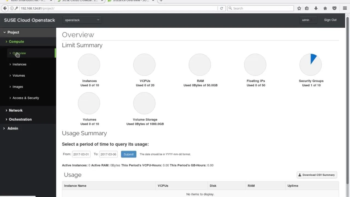The image size is (350, 197).
Task: Click the browser Back arrow button
Action: click(5, 8)
